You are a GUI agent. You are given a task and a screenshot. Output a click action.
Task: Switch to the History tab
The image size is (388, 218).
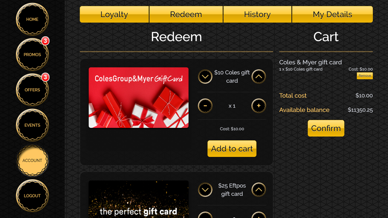click(257, 14)
